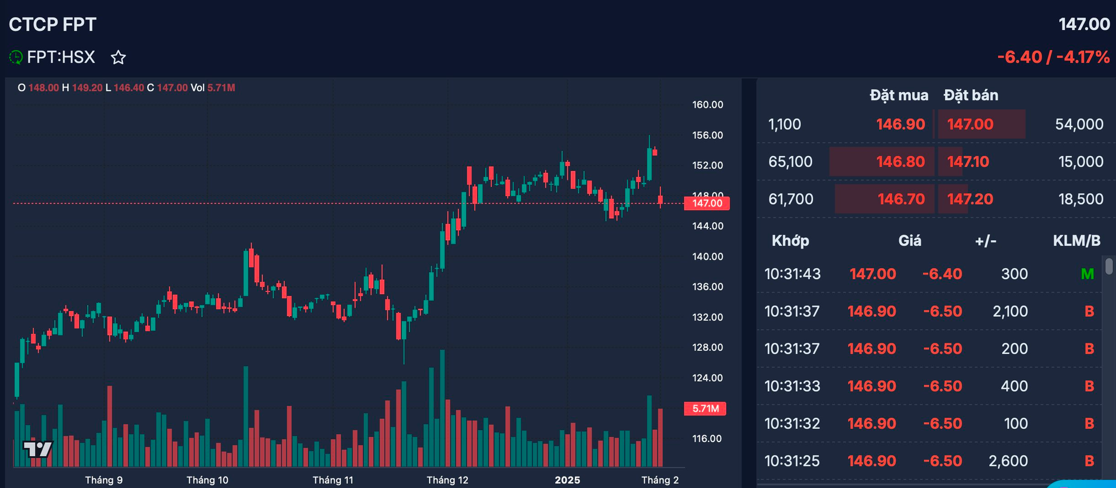This screenshot has height=488, width=1116.
Task: Select the 147.10 ask price
Action: pos(968,162)
